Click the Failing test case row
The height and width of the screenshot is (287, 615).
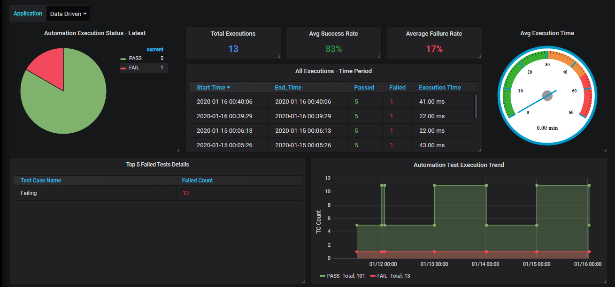[x=158, y=193]
